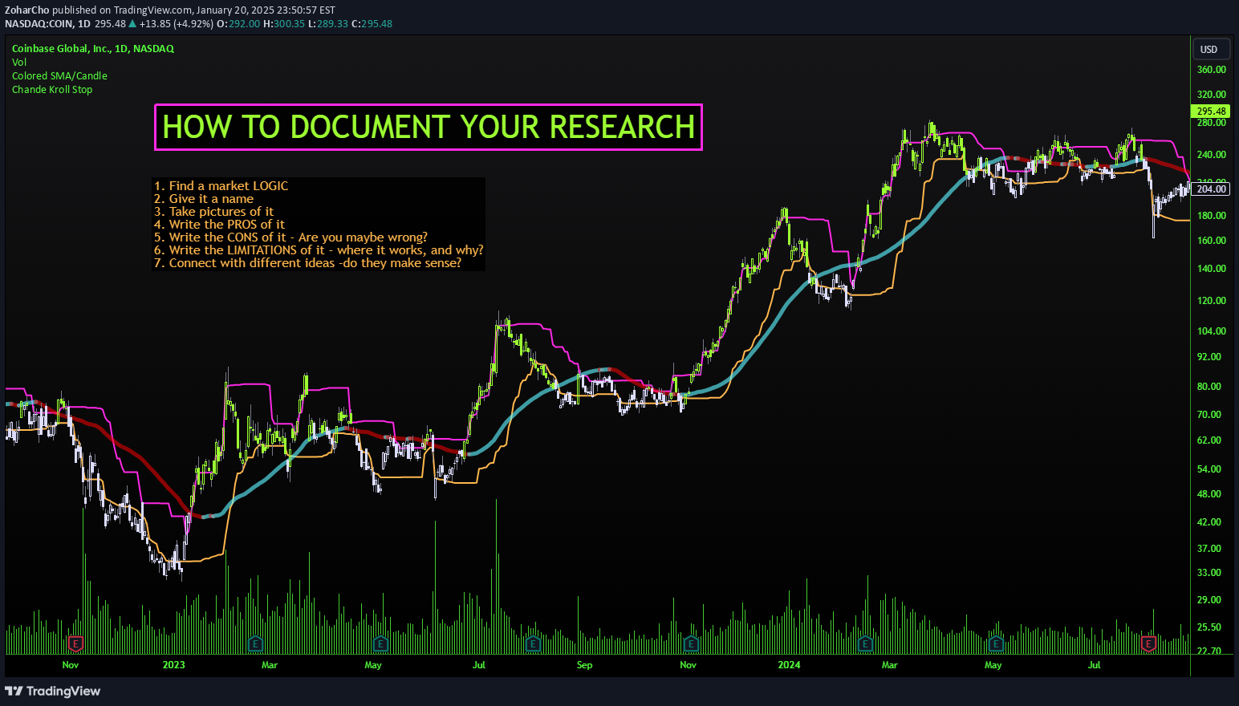Click the ZoharCho author name

[x=26, y=10]
